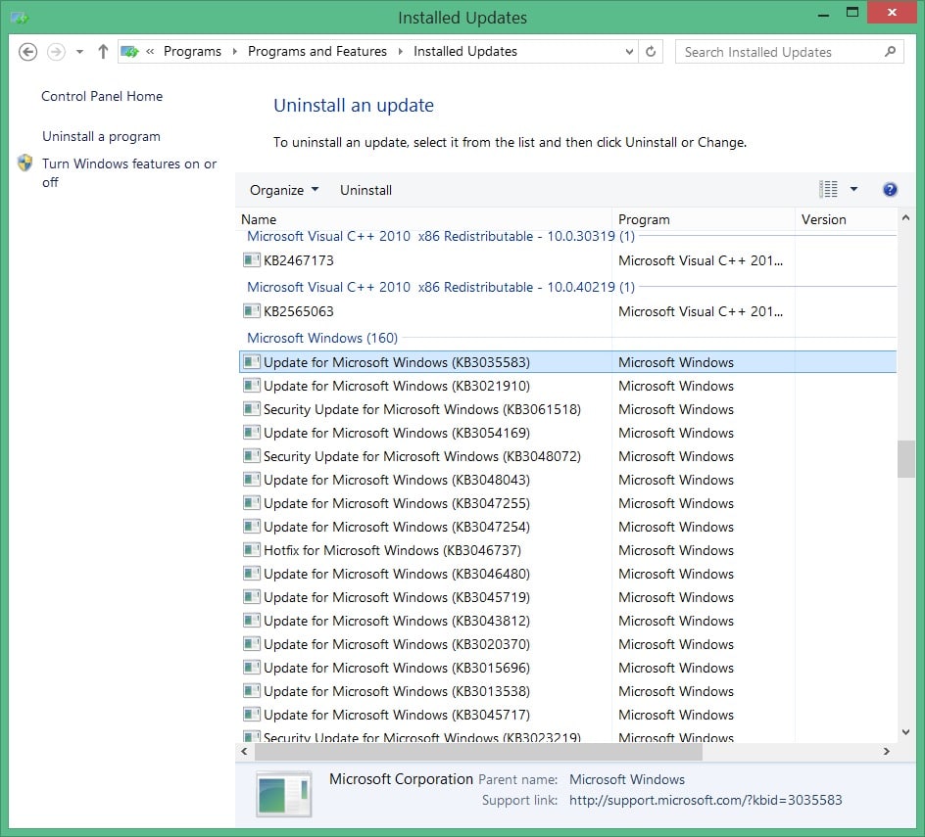Open the recent locations dropdown arrow
Screen dimensions: 925x837
point(79,52)
